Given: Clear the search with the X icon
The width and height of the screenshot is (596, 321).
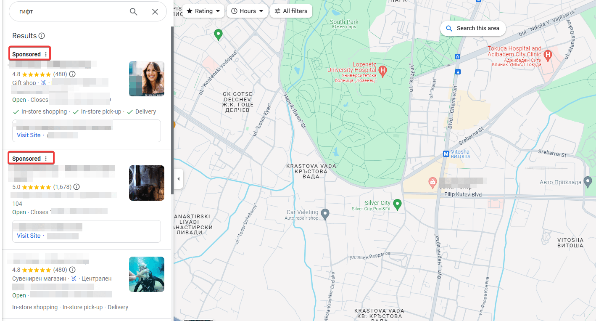Looking at the screenshot, I should point(155,12).
